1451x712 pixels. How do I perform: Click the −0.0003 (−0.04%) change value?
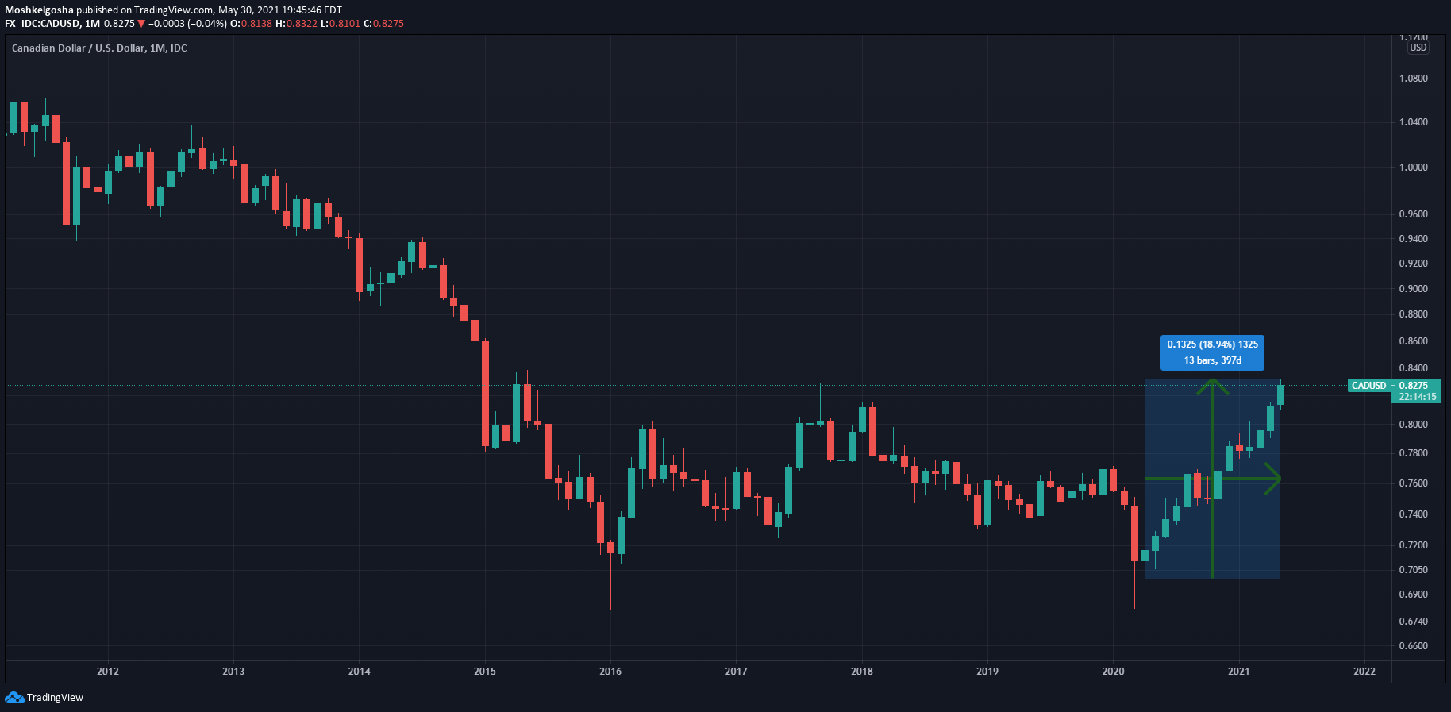point(187,24)
